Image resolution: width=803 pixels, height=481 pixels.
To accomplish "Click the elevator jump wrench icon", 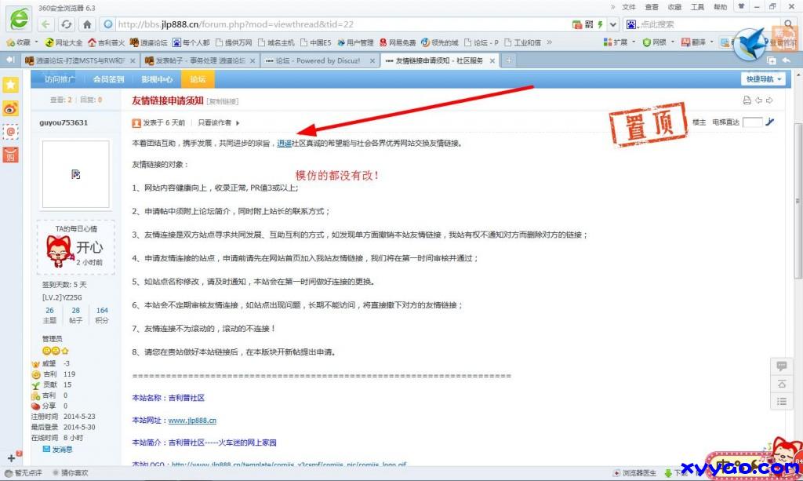I will (770, 122).
